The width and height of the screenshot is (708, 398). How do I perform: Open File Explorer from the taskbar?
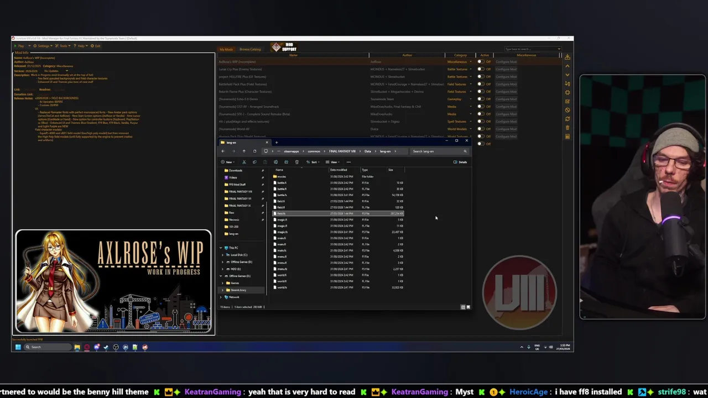[77, 347]
